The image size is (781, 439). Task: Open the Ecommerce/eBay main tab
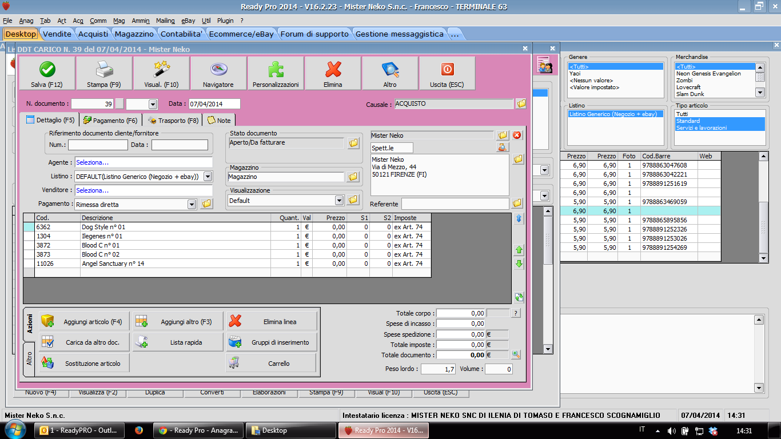click(241, 34)
